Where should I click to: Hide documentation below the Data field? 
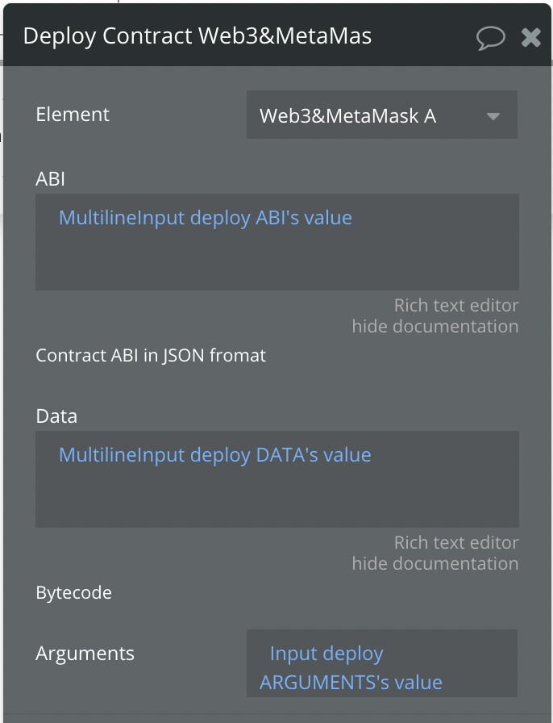pos(434,564)
